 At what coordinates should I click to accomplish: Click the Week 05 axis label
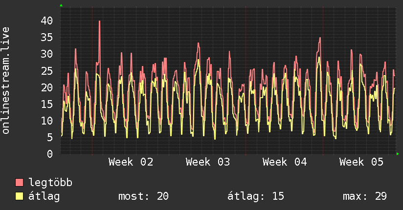(x=361, y=162)
